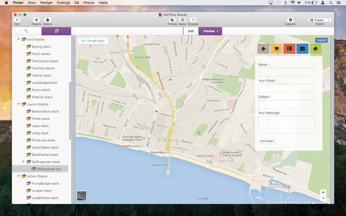The image size is (346, 216).
Task: Open the Snippets panel
Action: coord(193,20)
